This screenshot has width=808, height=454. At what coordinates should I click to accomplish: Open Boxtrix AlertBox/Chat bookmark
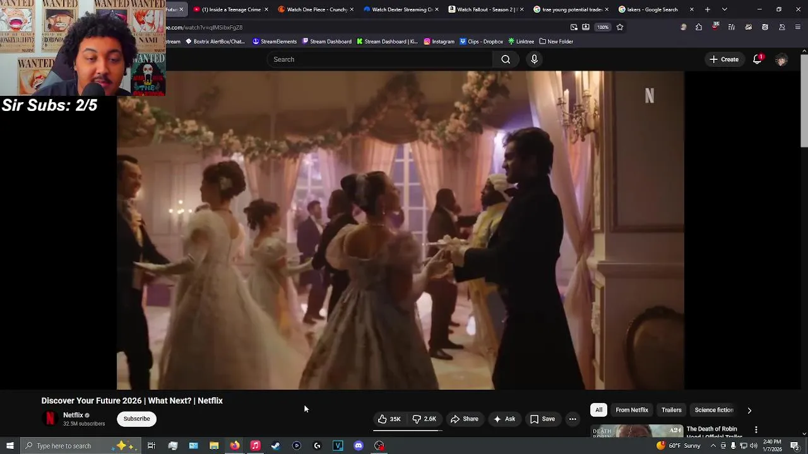pos(215,42)
